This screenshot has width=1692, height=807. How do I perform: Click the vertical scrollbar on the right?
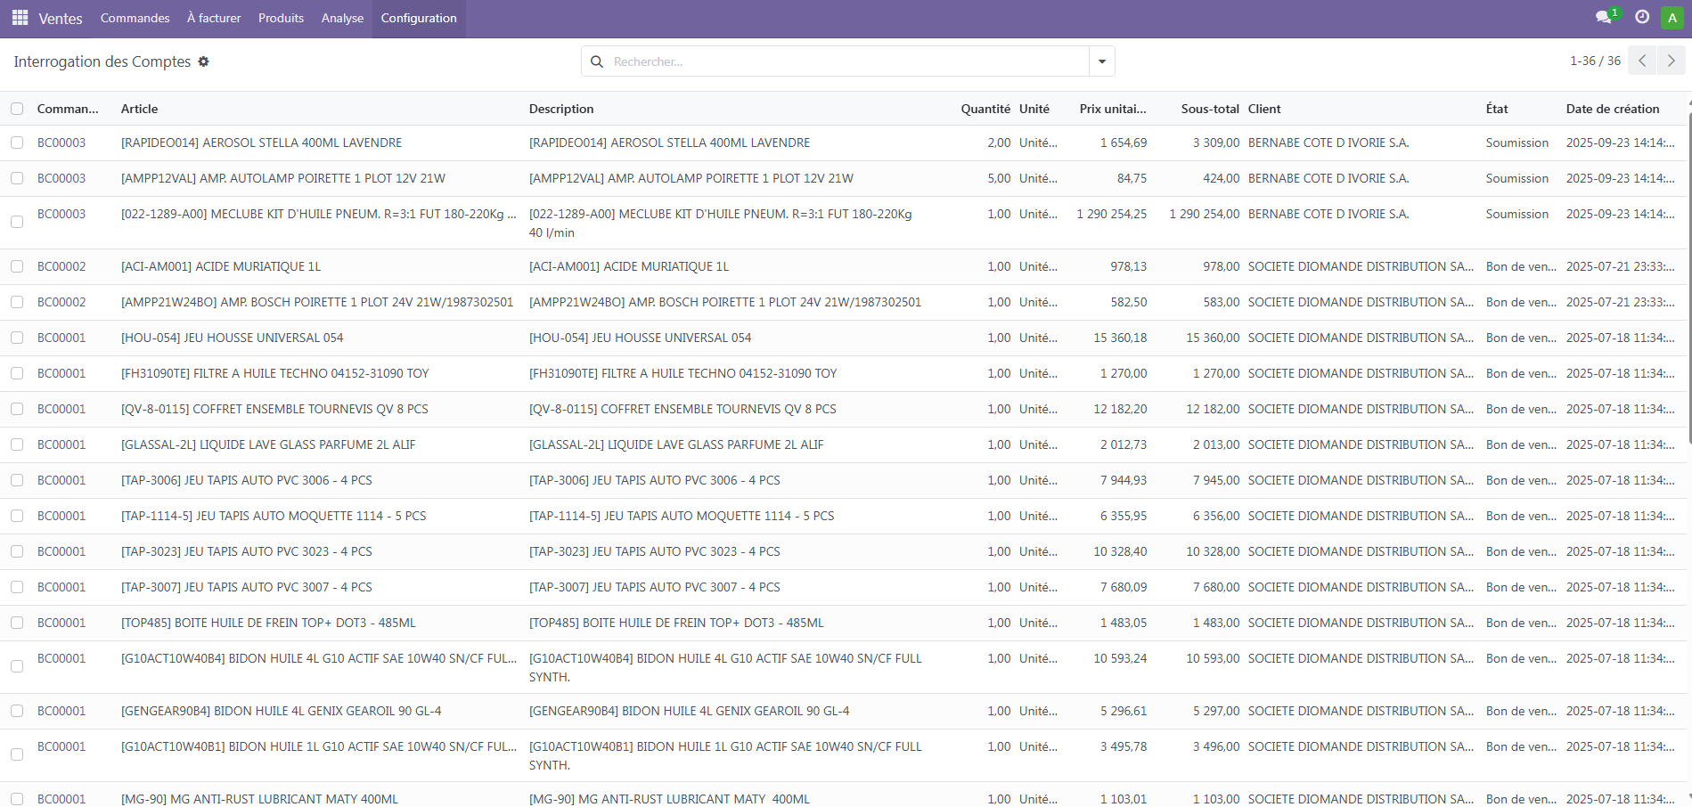click(x=1688, y=267)
